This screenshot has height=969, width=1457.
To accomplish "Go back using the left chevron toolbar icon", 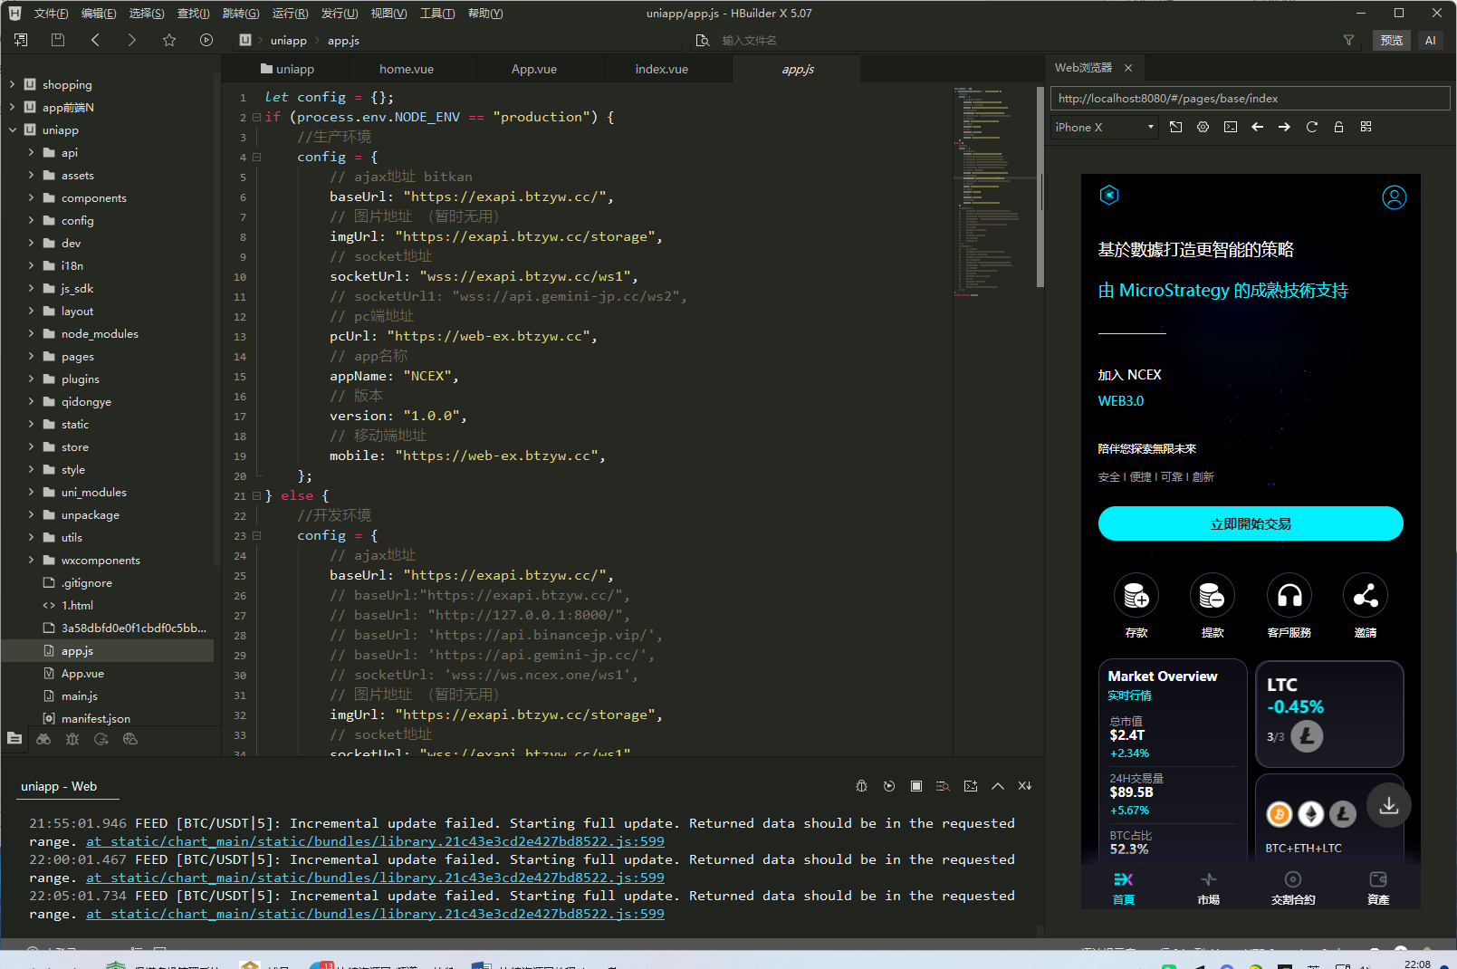I will (x=95, y=40).
